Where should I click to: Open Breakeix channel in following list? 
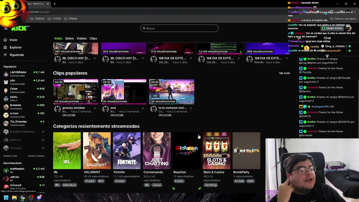click(x=24, y=107)
